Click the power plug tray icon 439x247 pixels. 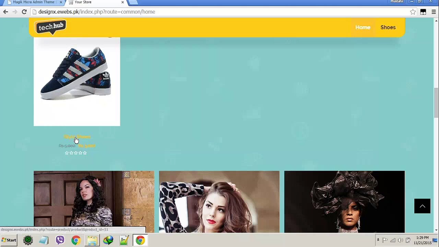408,240
